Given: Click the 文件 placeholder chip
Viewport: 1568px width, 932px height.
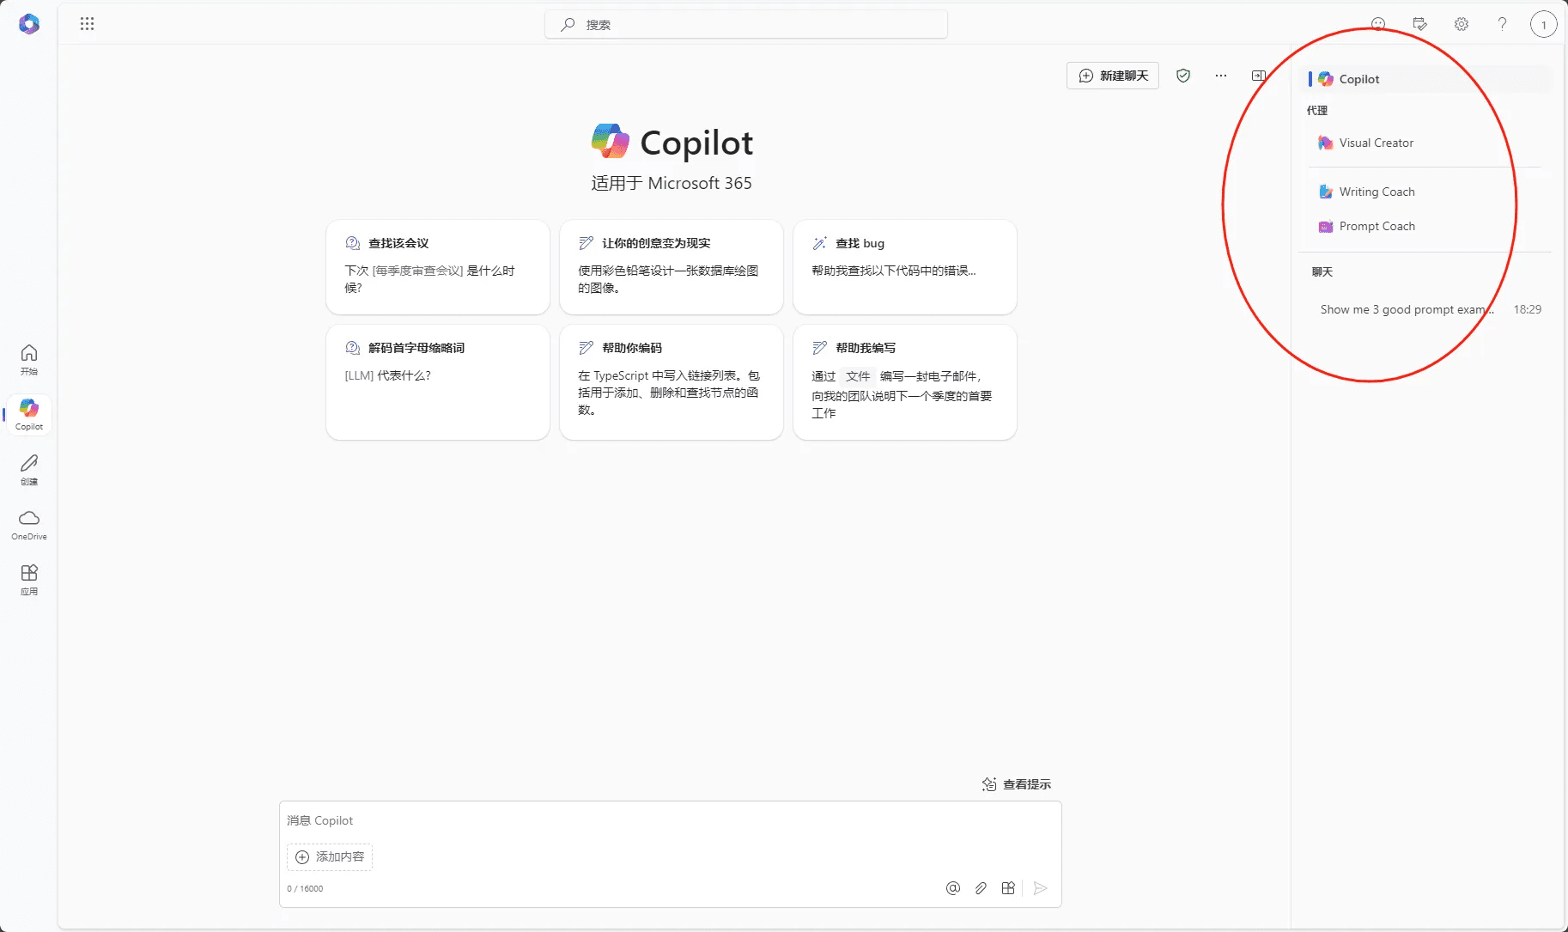Looking at the screenshot, I should 858,376.
